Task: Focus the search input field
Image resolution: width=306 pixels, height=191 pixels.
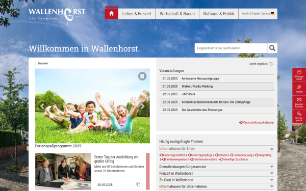Action: tap(231, 48)
